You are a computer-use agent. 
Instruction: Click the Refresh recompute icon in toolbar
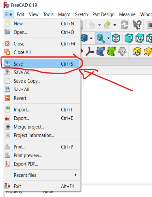(124, 25)
